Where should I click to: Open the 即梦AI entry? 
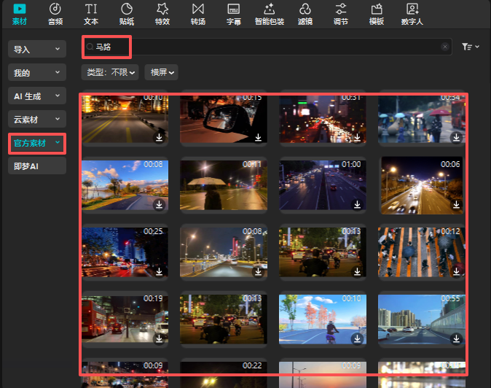pos(37,166)
